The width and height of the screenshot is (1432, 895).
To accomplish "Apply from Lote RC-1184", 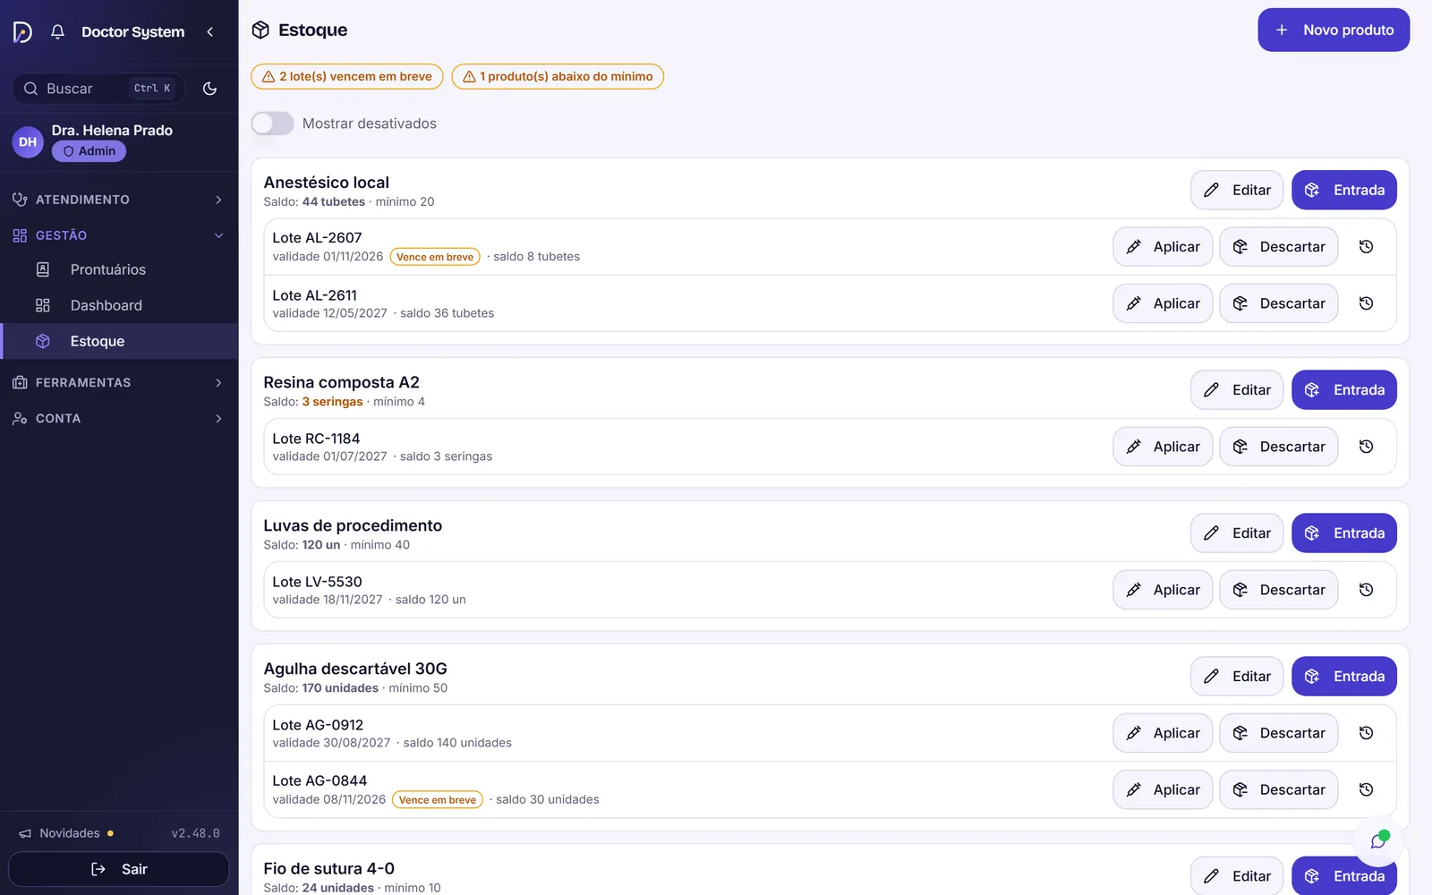I will click(1163, 447).
